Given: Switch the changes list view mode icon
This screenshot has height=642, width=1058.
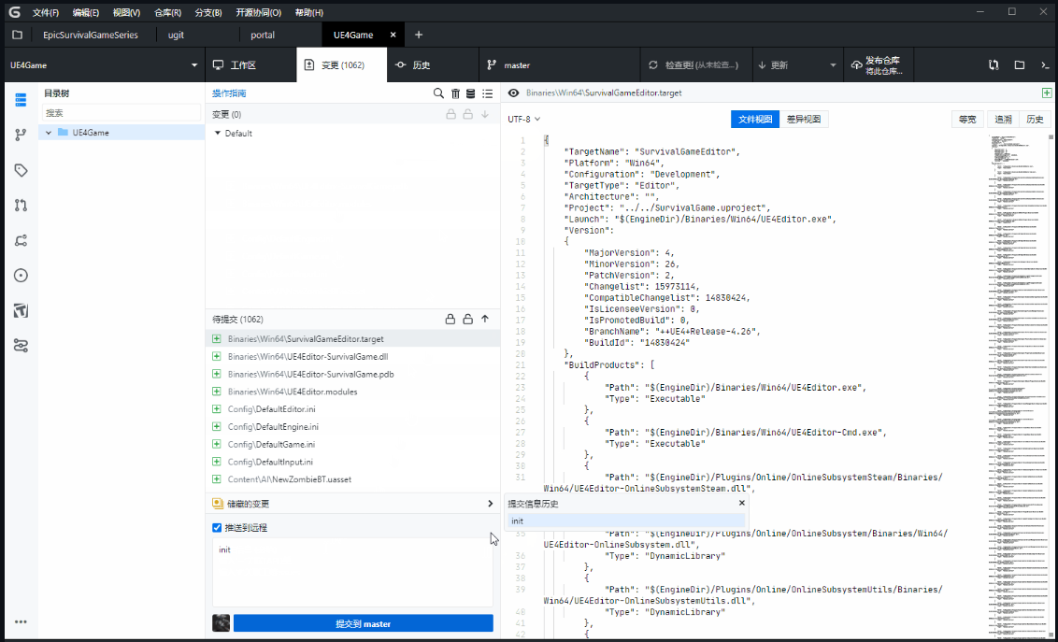Looking at the screenshot, I should point(488,93).
